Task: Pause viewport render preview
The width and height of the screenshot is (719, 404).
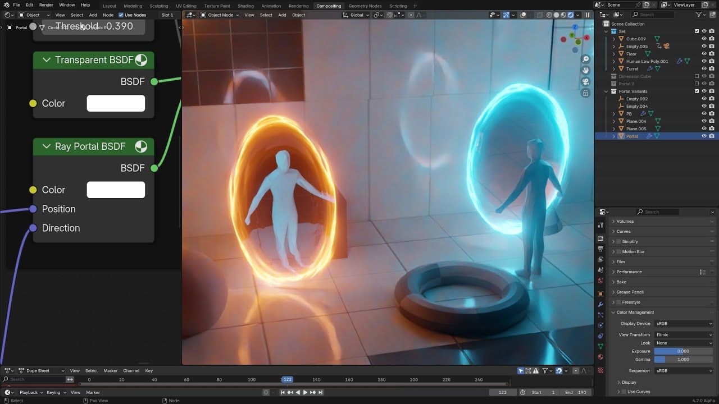Action: (x=588, y=15)
